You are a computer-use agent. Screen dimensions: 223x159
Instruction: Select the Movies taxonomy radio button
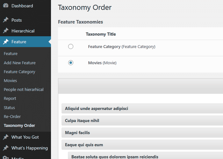click(x=71, y=63)
